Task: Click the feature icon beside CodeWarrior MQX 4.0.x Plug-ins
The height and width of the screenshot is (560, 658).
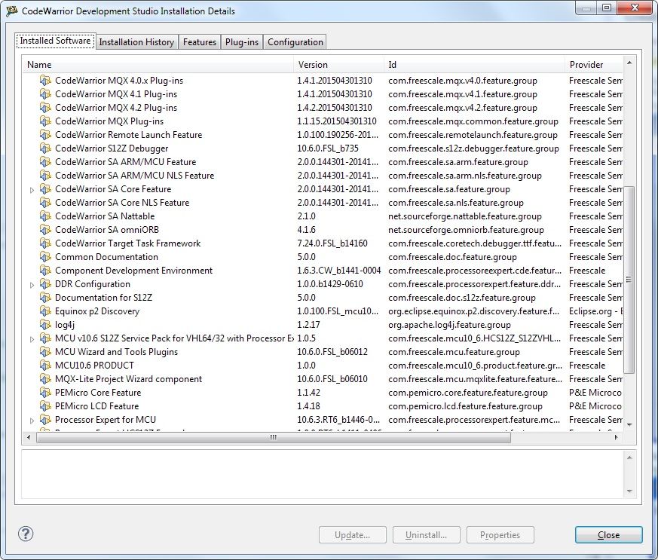Action: point(45,80)
